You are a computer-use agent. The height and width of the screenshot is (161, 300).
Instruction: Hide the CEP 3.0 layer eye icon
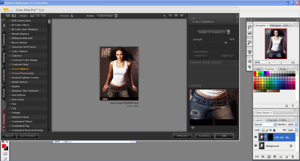(256, 137)
